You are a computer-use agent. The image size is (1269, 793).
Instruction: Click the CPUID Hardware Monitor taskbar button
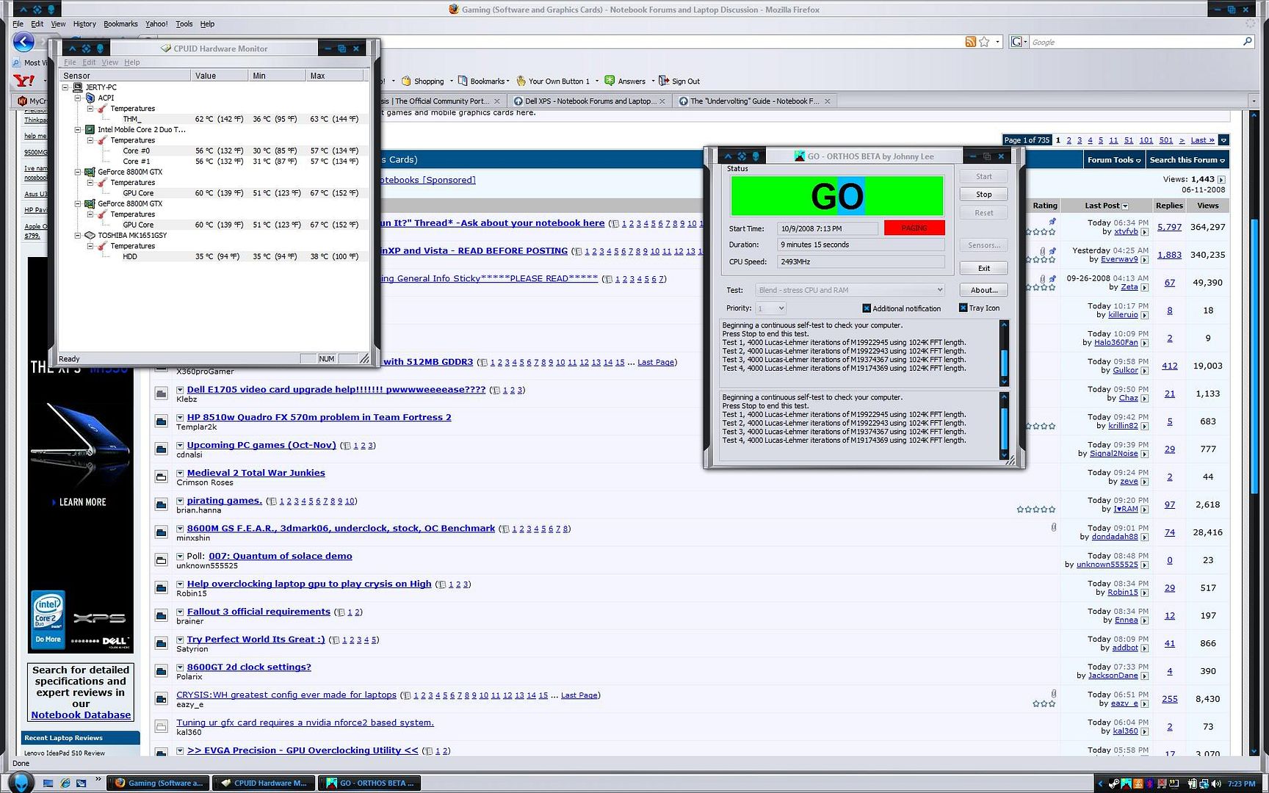click(x=264, y=783)
